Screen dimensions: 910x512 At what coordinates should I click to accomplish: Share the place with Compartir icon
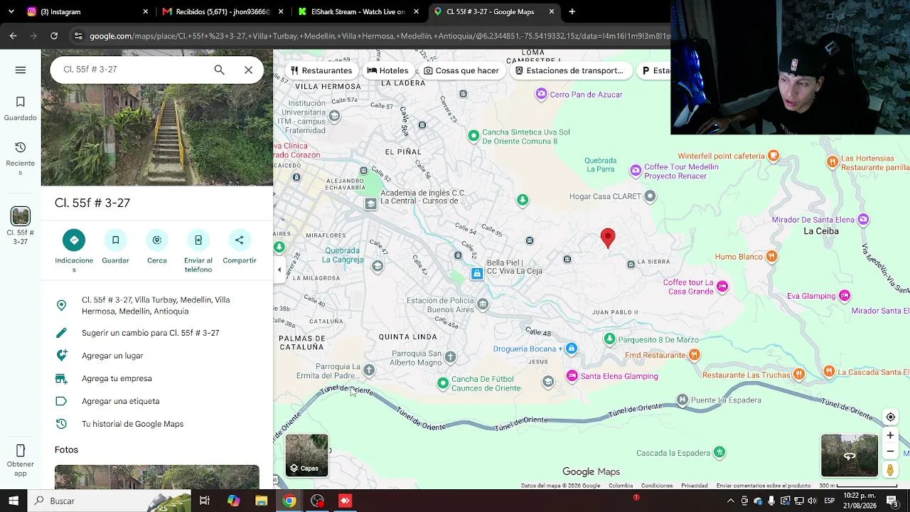(240, 240)
